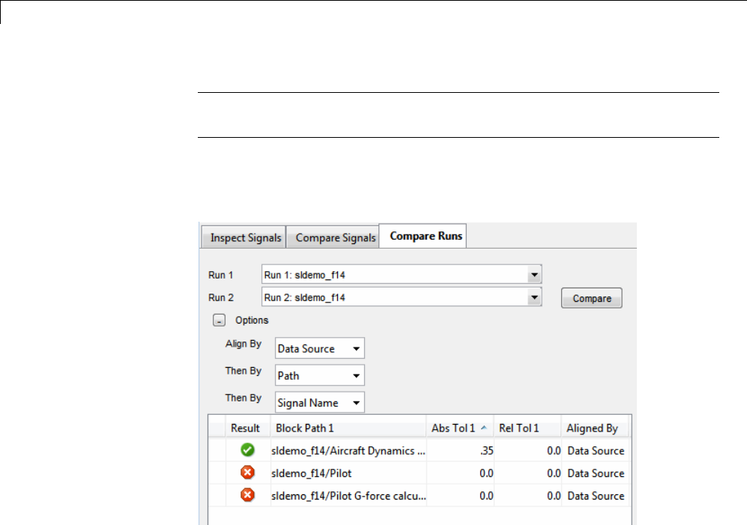Click the green passed result icon
The image size is (747, 525).
[x=247, y=450]
